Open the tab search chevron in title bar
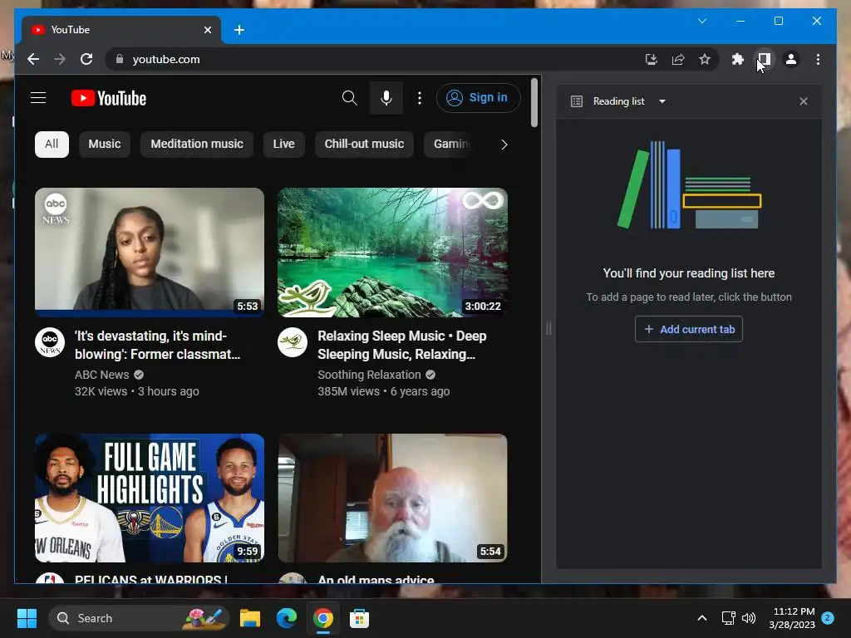Viewport: 851px width, 638px height. [701, 21]
